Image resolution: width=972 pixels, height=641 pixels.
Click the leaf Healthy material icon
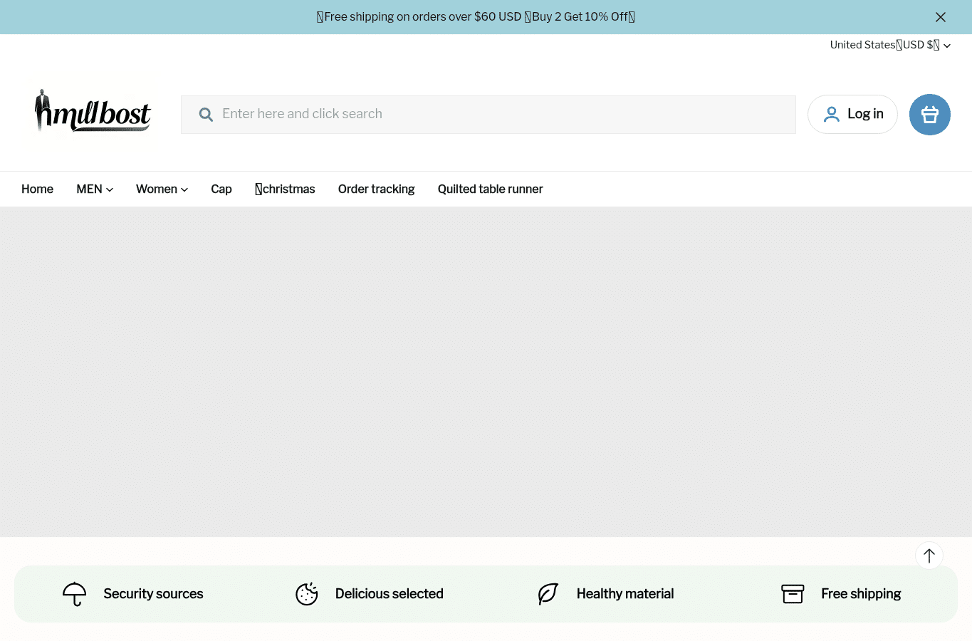548,594
